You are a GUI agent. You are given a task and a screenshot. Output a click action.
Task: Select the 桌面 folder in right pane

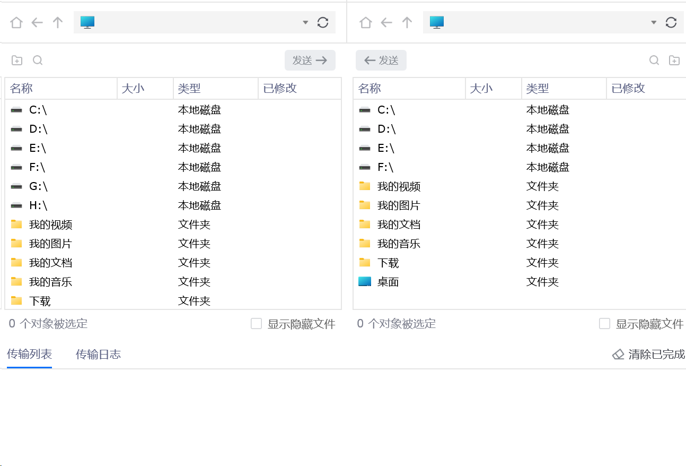[x=388, y=282]
